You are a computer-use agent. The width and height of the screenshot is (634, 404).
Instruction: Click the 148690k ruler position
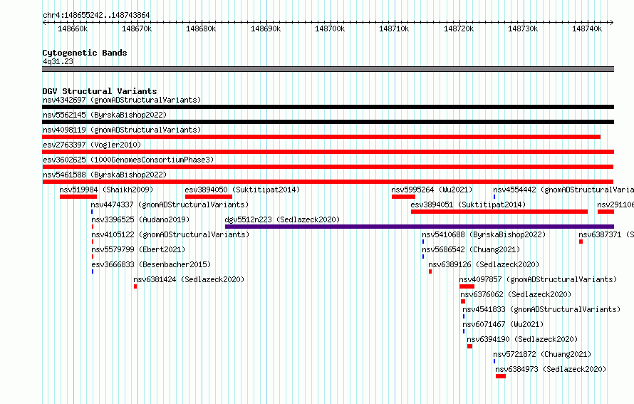[266, 29]
